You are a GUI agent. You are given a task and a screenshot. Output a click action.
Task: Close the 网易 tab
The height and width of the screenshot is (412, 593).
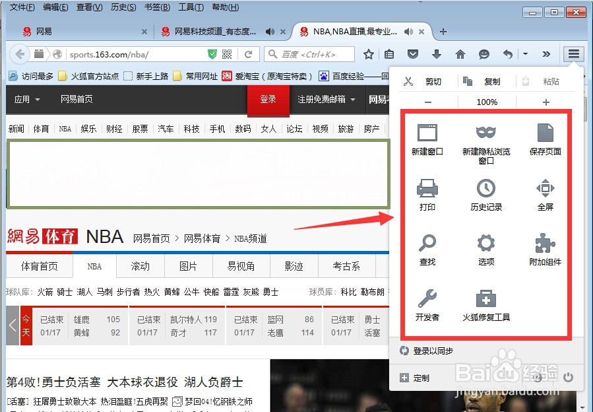(x=144, y=32)
